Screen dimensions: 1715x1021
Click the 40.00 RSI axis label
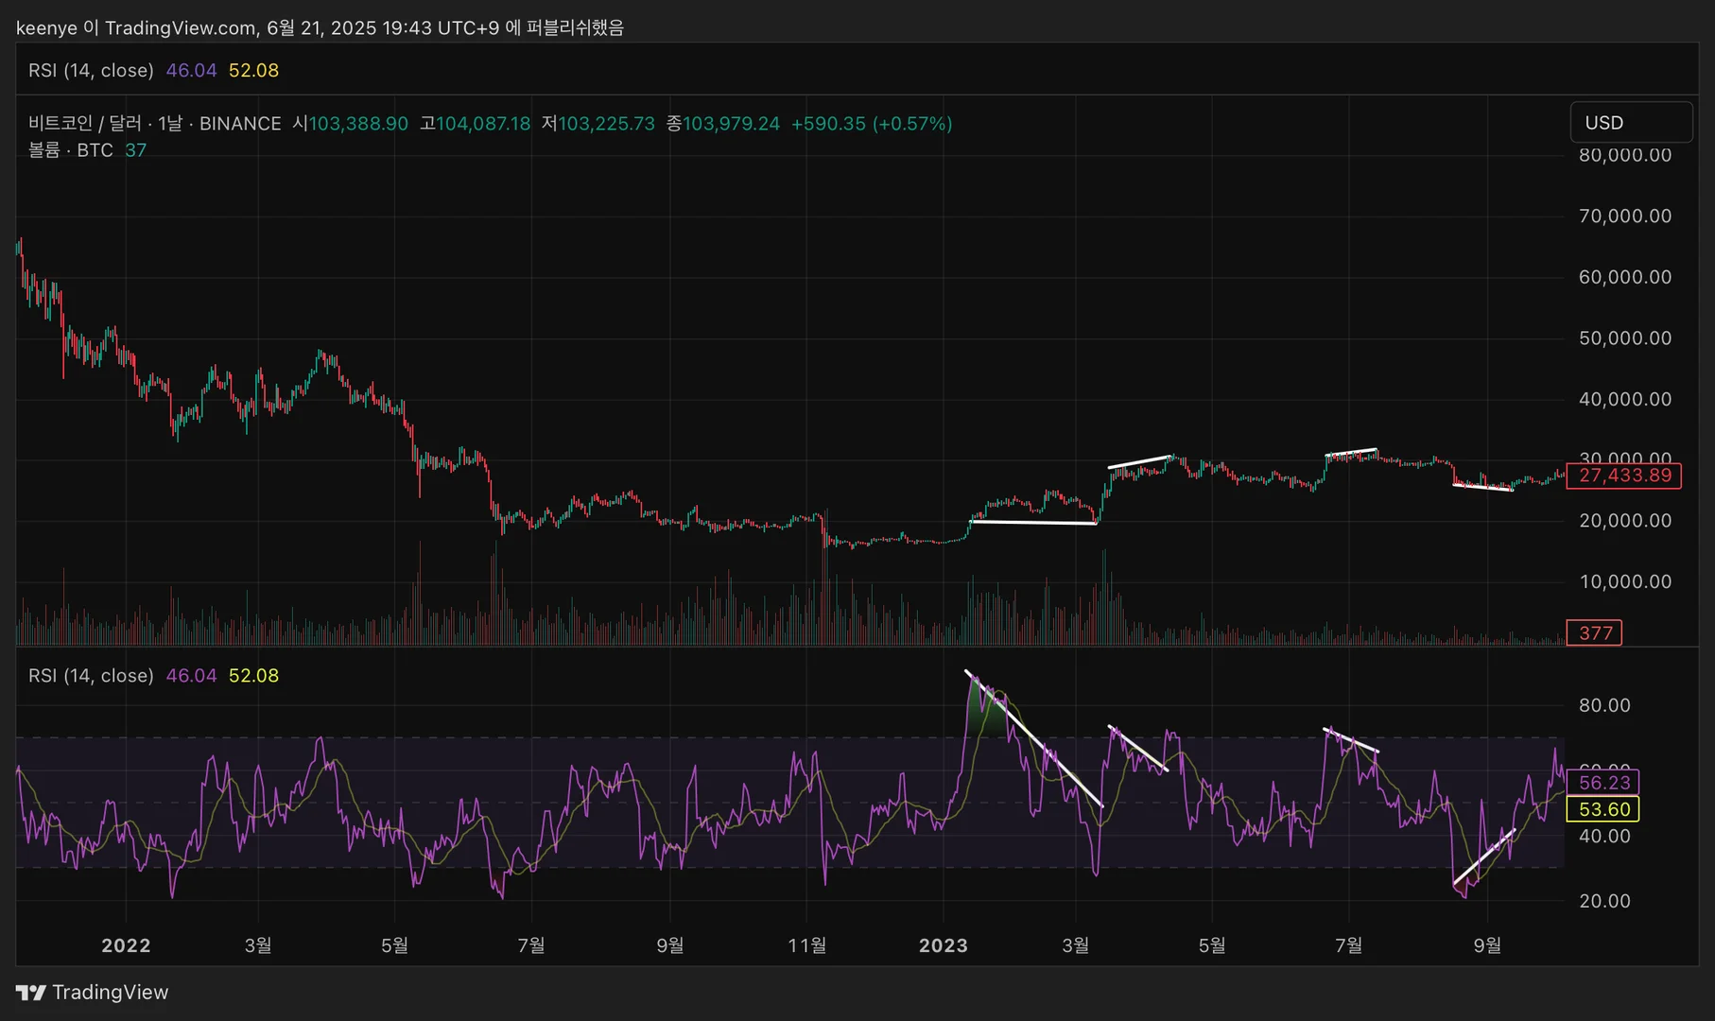click(1604, 836)
